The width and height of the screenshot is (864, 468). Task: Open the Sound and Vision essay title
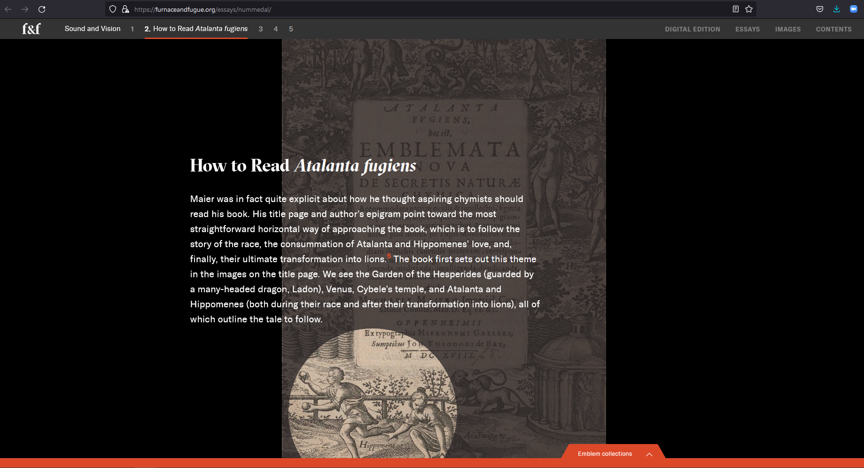click(93, 29)
